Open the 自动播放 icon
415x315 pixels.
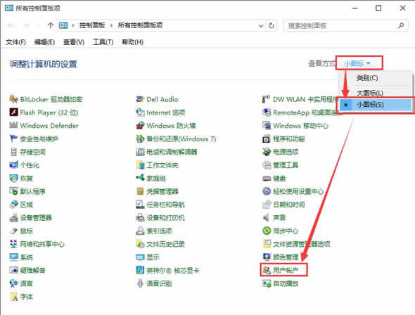pyautogui.click(x=267, y=283)
